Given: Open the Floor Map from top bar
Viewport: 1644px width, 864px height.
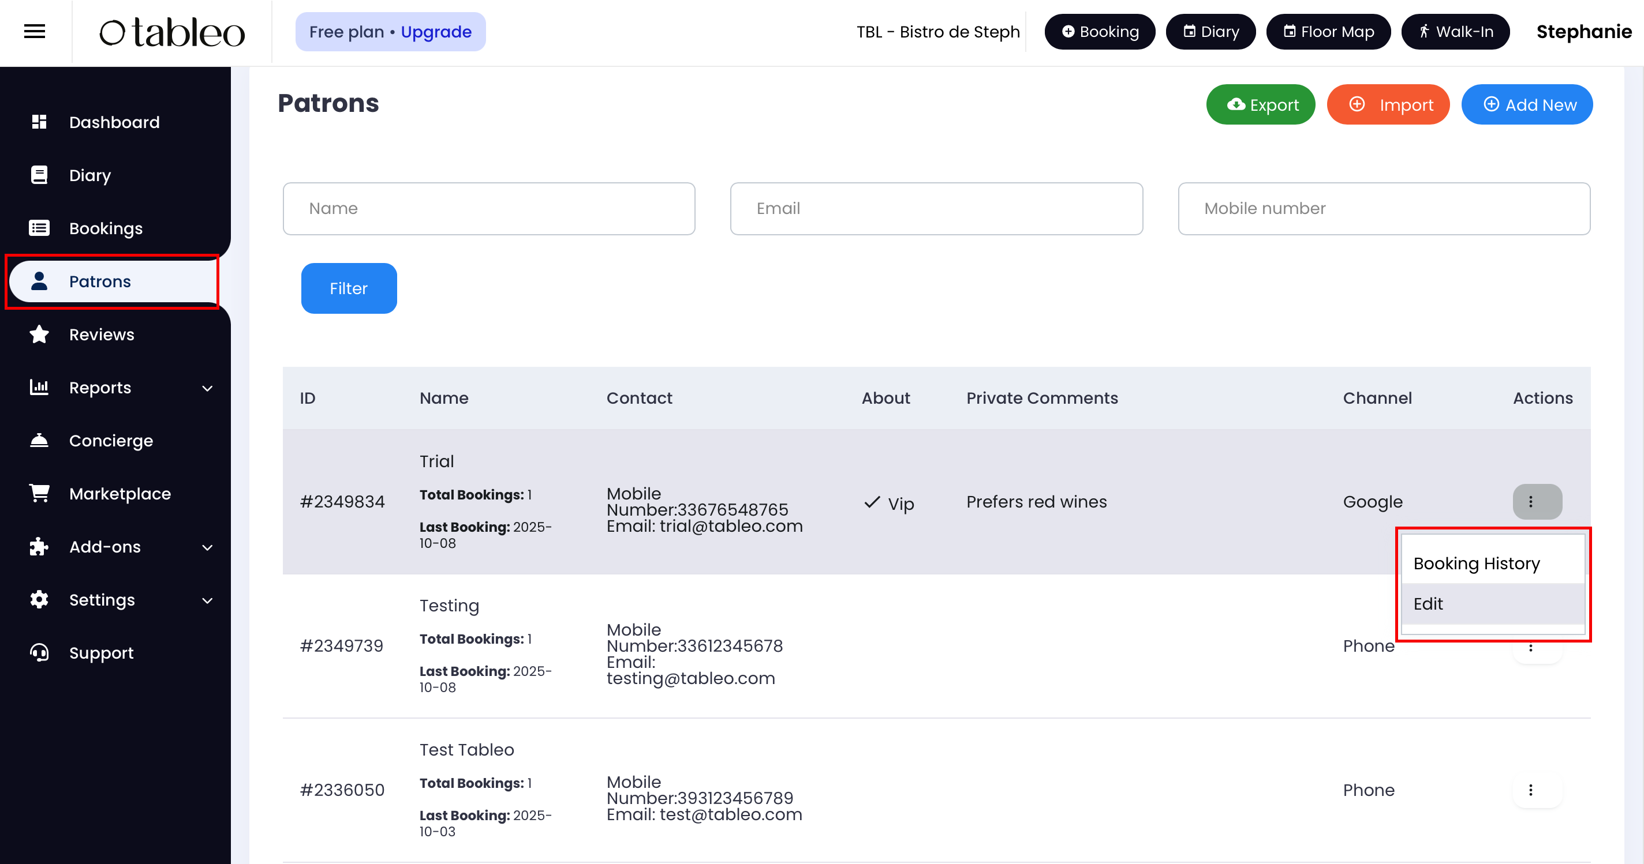Looking at the screenshot, I should click(1328, 32).
